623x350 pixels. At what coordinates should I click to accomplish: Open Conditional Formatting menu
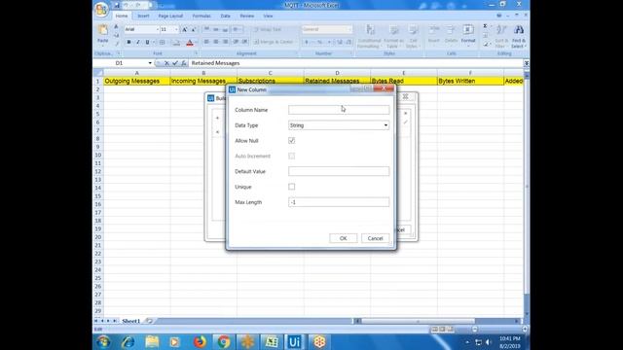coord(370,36)
